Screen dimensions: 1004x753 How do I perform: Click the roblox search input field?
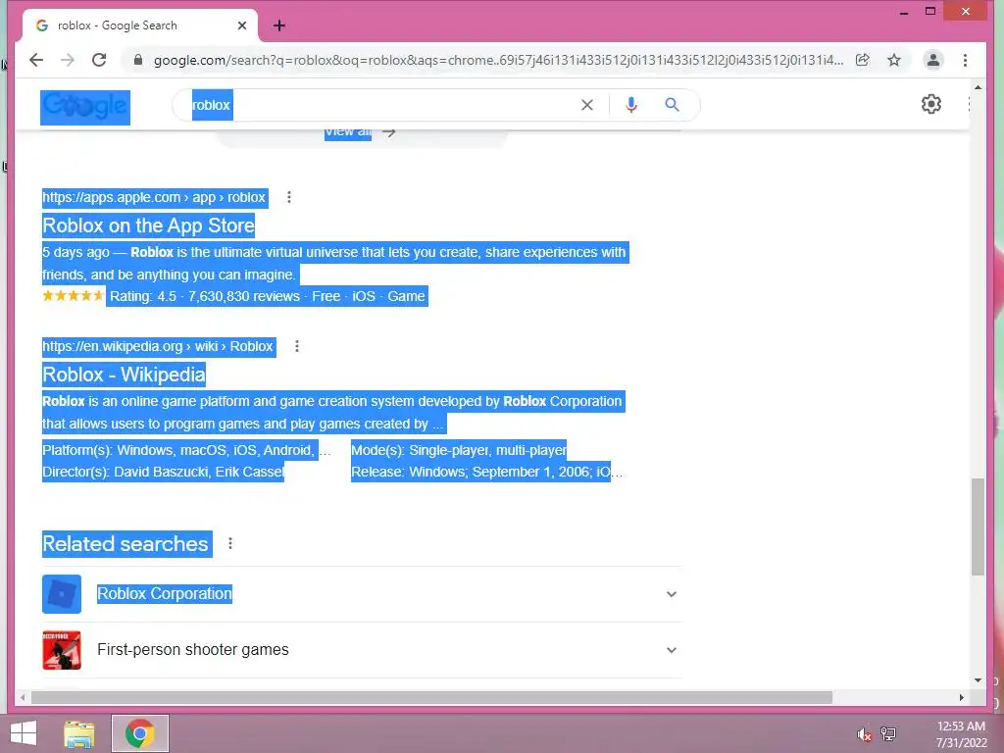click(x=384, y=105)
